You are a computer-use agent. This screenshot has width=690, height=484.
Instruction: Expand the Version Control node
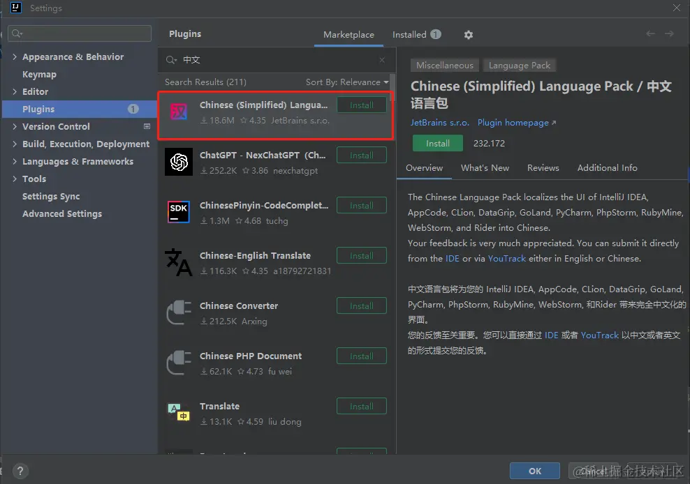[15, 127]
